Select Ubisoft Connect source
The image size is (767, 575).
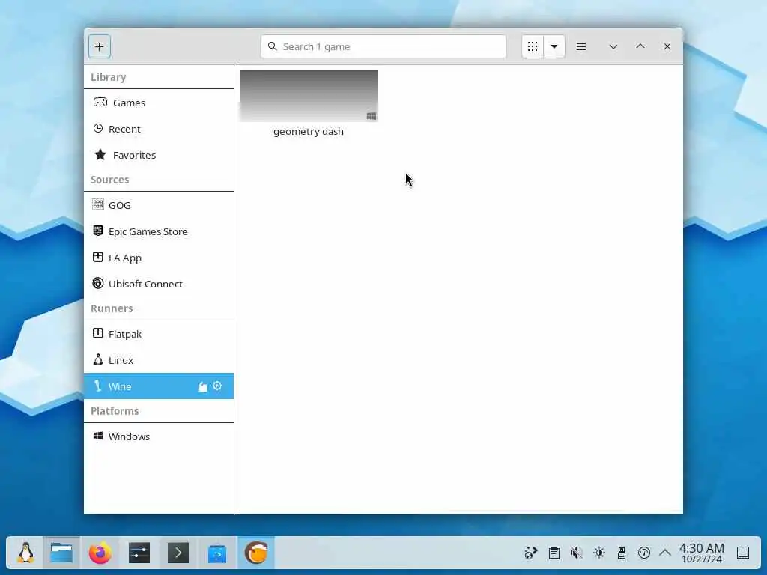(x=159, y=284)
